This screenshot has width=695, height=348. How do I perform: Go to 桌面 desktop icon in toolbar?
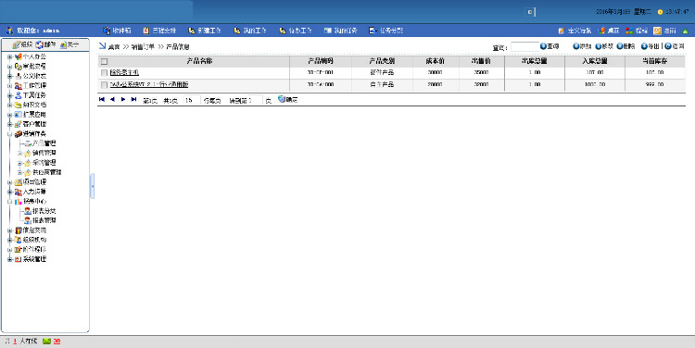(601, 31)
